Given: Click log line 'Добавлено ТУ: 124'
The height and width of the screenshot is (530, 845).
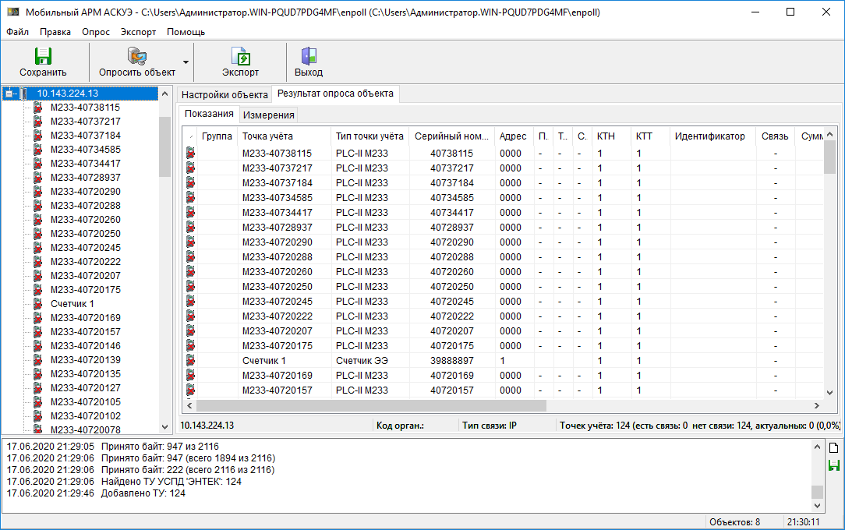Looking at the screenshot, I should point(96,493).
